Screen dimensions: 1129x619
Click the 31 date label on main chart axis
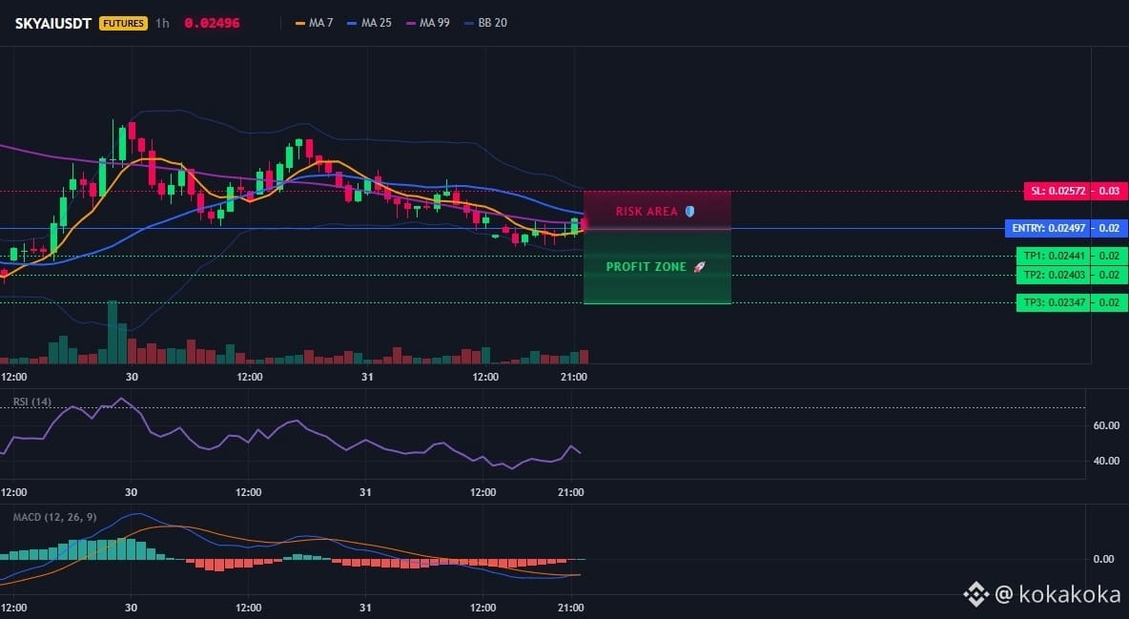pos(367,377)
